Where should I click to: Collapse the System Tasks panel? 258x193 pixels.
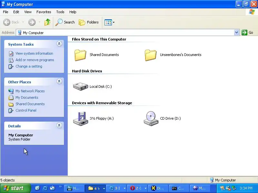click(x=59, y=44)
